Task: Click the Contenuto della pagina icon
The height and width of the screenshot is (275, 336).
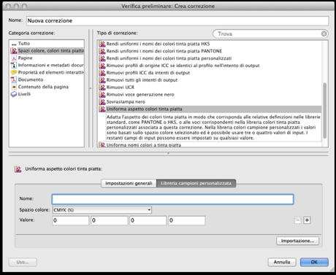Action: click(14, 87)
